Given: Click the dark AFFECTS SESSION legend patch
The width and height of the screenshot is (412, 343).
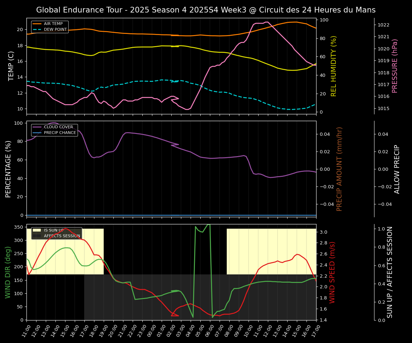Looking at the screenshot, I should [37, 236].
